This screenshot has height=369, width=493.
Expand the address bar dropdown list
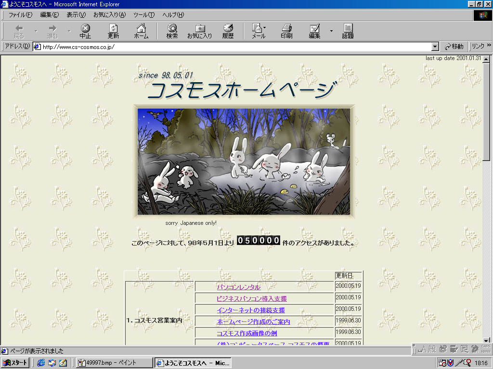click(x=435, y=47)
